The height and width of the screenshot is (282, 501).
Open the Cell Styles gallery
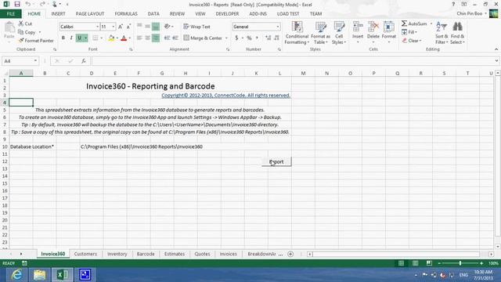pyautogui.click(x=339, y=33)
